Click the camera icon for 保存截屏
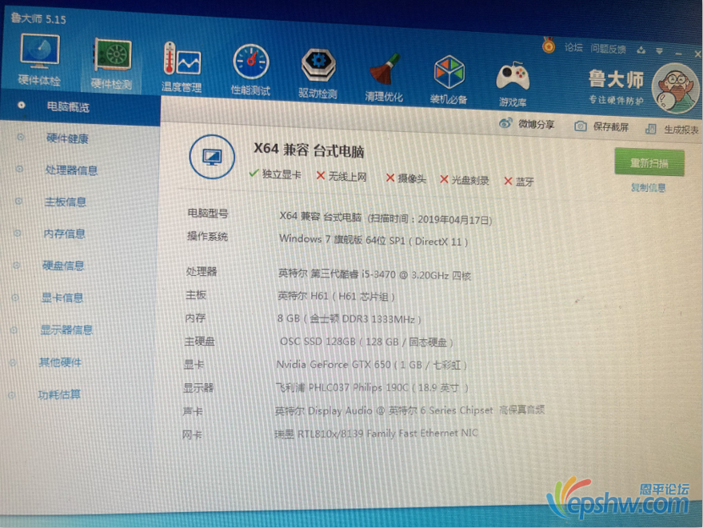The height and width of the screenshot is (528, 703). (580, 126)
